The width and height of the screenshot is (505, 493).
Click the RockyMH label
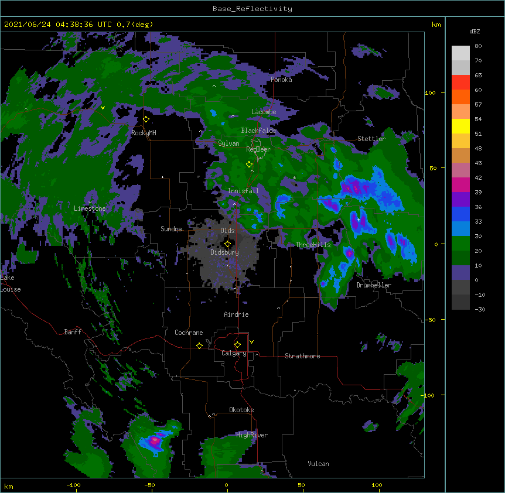pos(144,133)
